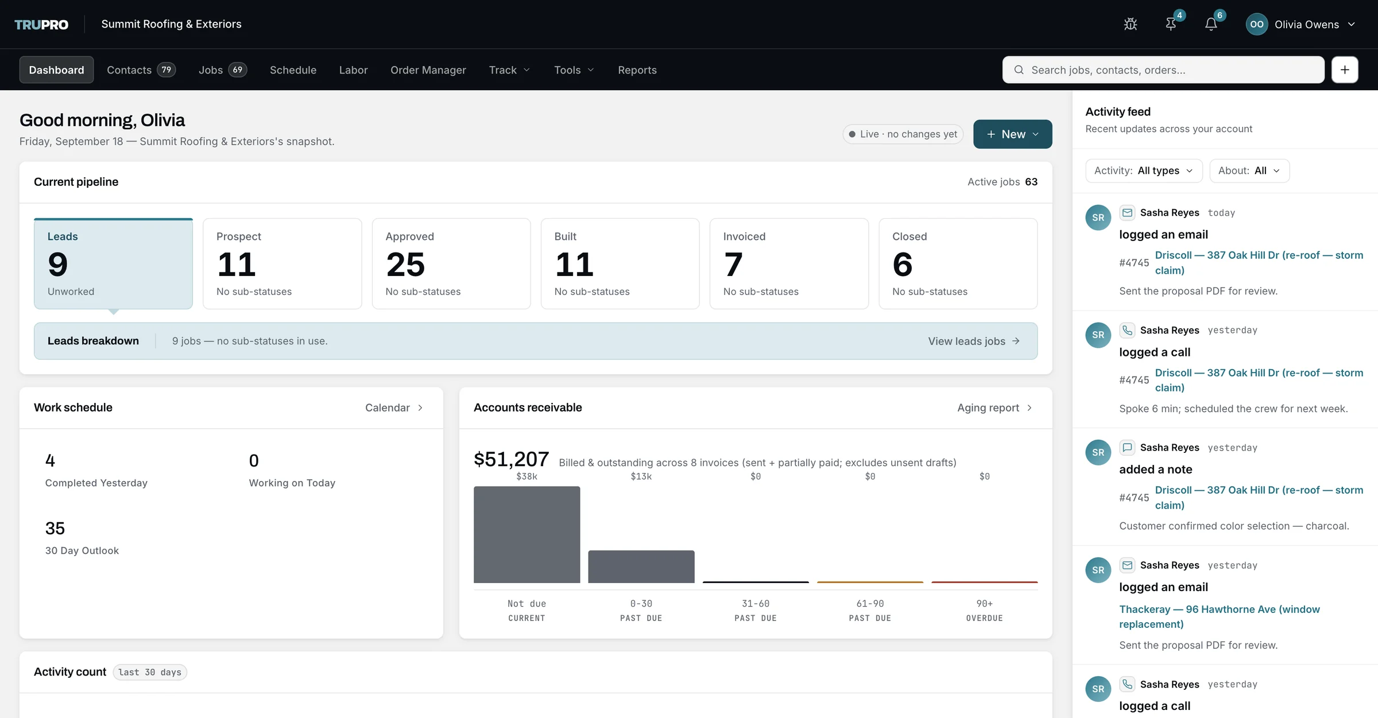The image size is (1378, 718).
Task: Select the Leads pipeline card
Action: [113, 263]
